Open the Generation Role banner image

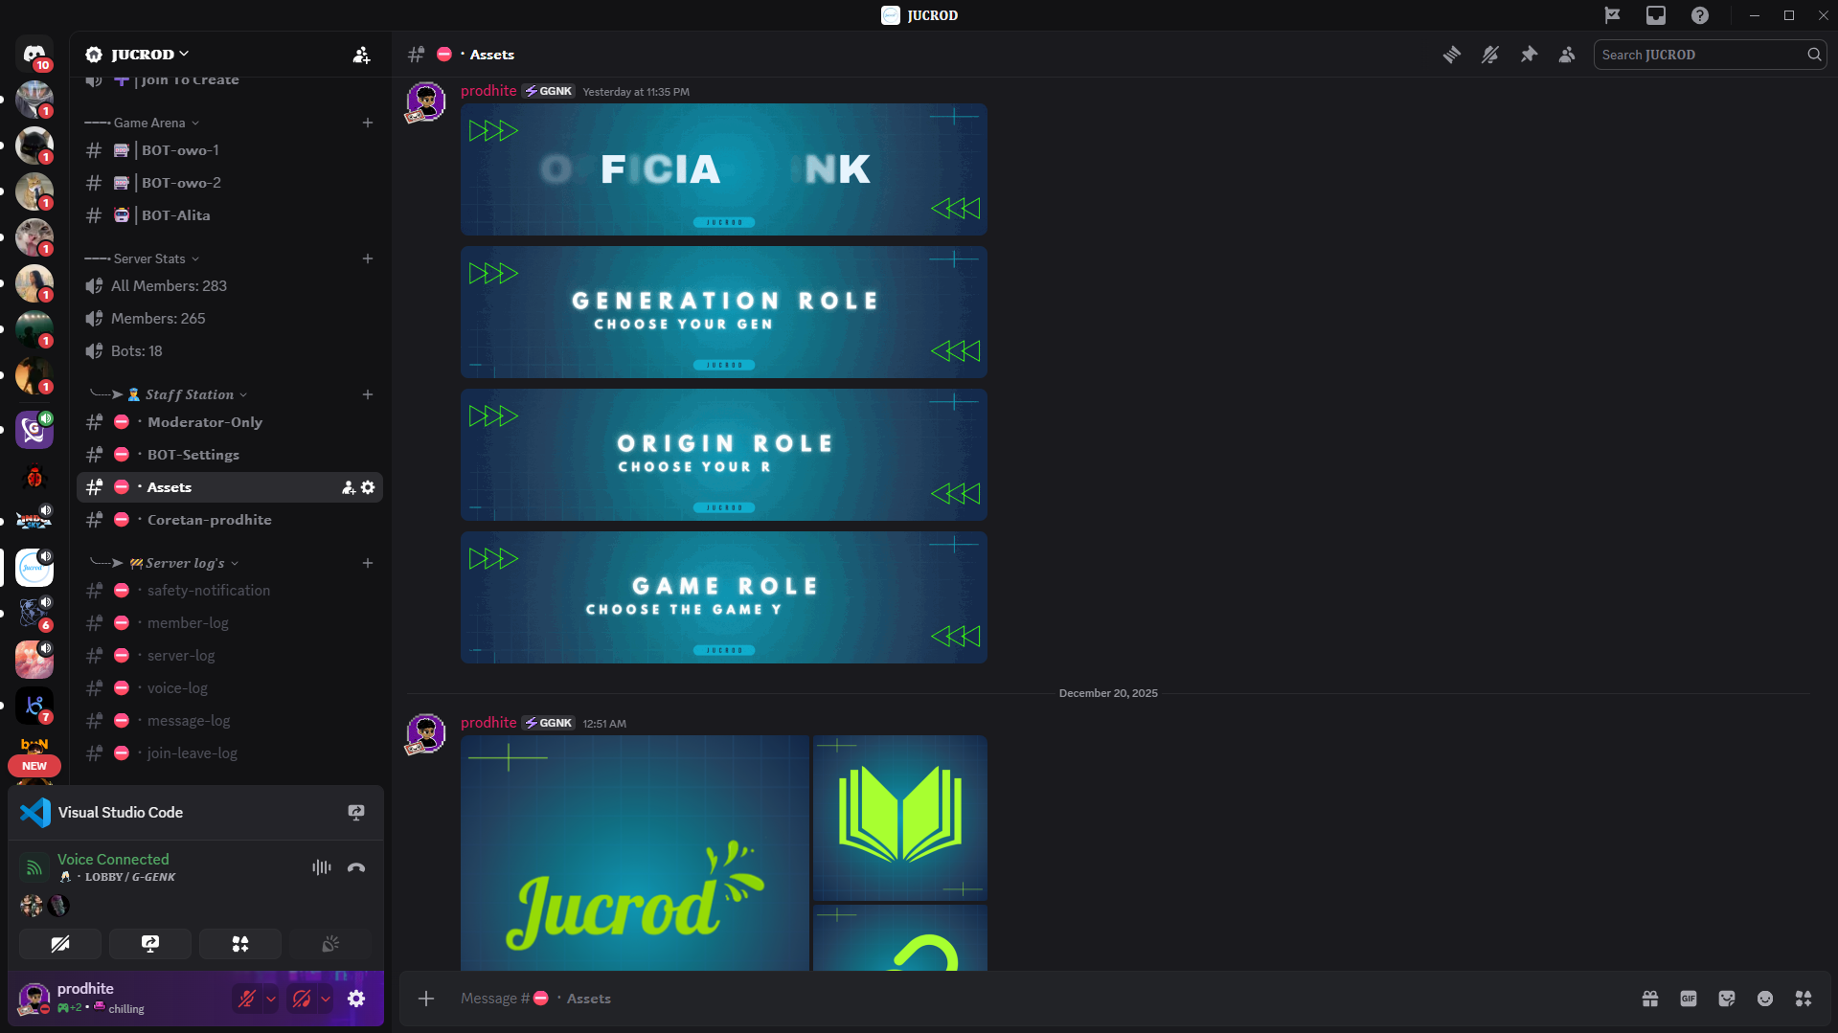(x=724, y=312)
